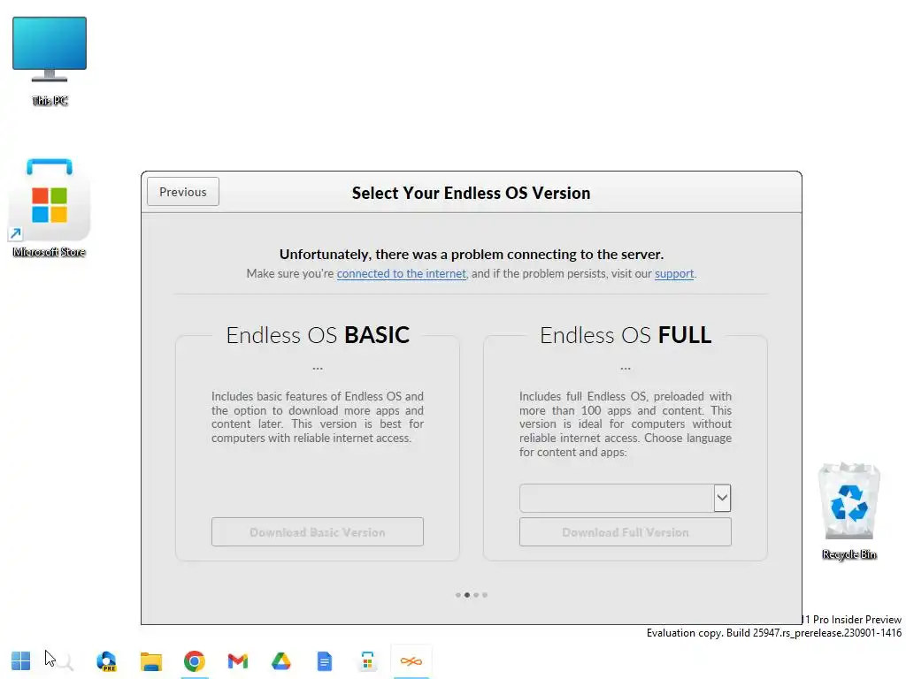Select the first page indicator dot
This screenshot has height=679, width=906.
[458, 595]
